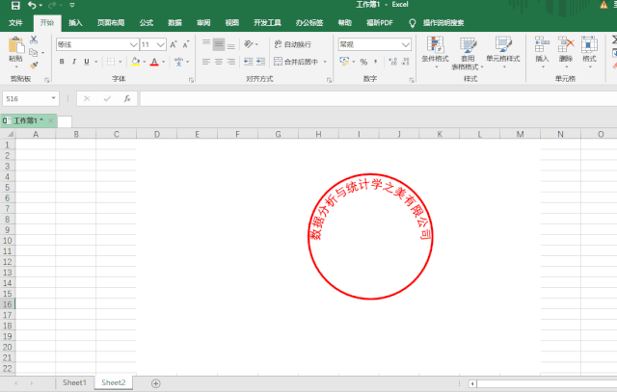Click the 删除 cells button
The width and height of the screenshot is (617, 392).
[x=566, y=51]
